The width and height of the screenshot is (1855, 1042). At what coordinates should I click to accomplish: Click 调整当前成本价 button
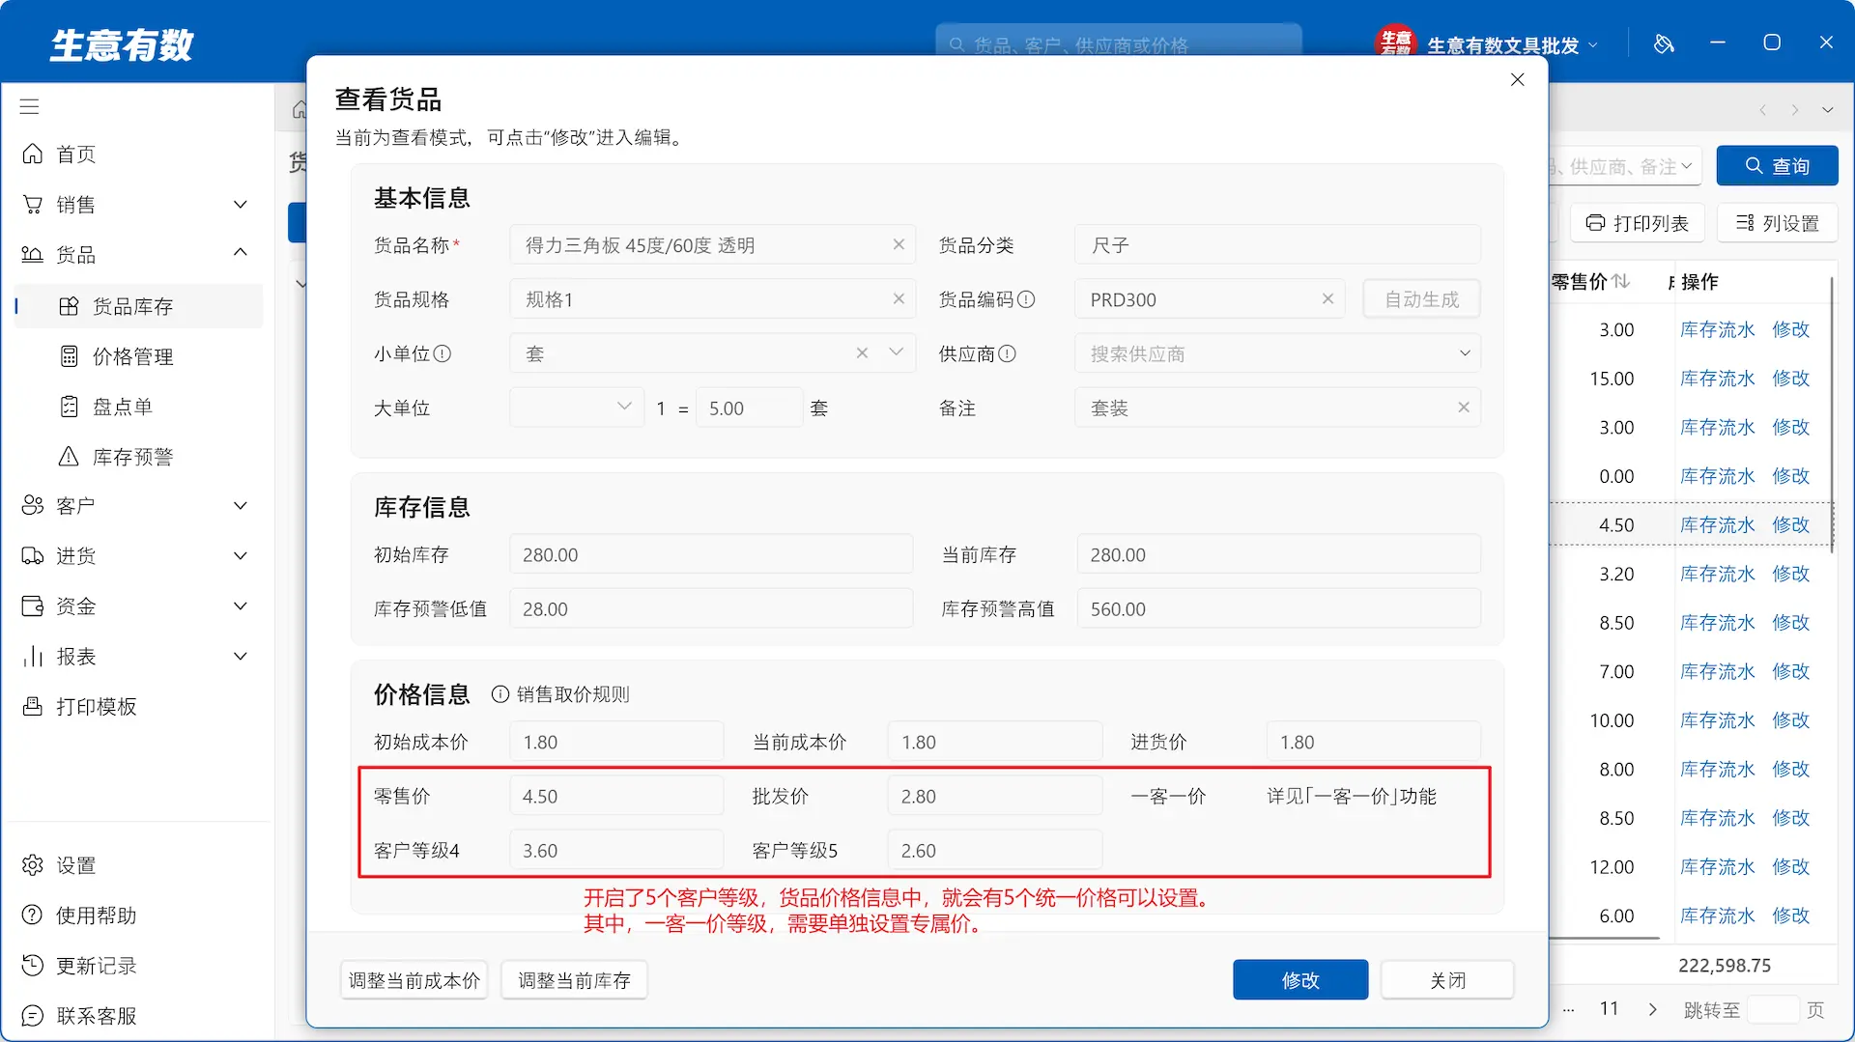coord(414,980)
